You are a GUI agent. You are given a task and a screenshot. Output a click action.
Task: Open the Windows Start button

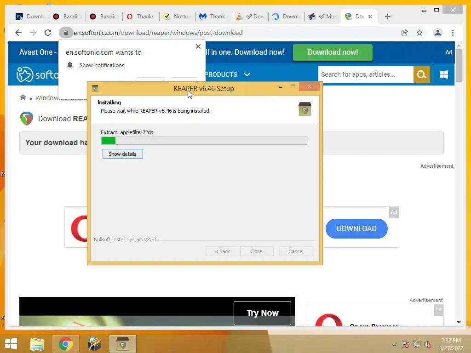click(x=11, y=344)
